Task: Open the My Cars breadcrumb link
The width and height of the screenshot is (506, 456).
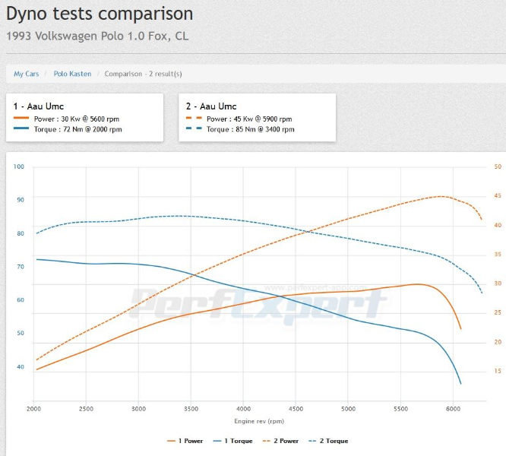Action: 26,74
